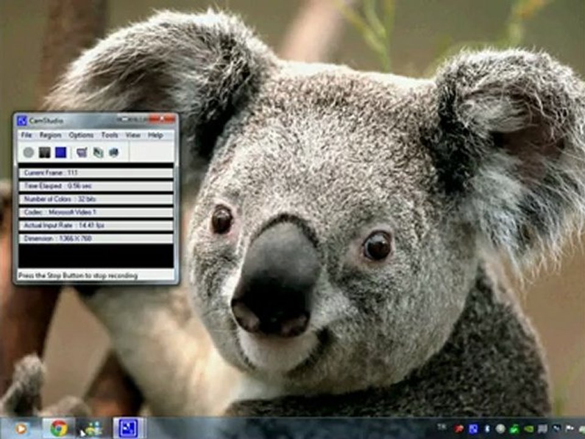Stop recording with the blue Stop button
The width and height of the screenshot is (585, 439).
click(x=60, y=152)
